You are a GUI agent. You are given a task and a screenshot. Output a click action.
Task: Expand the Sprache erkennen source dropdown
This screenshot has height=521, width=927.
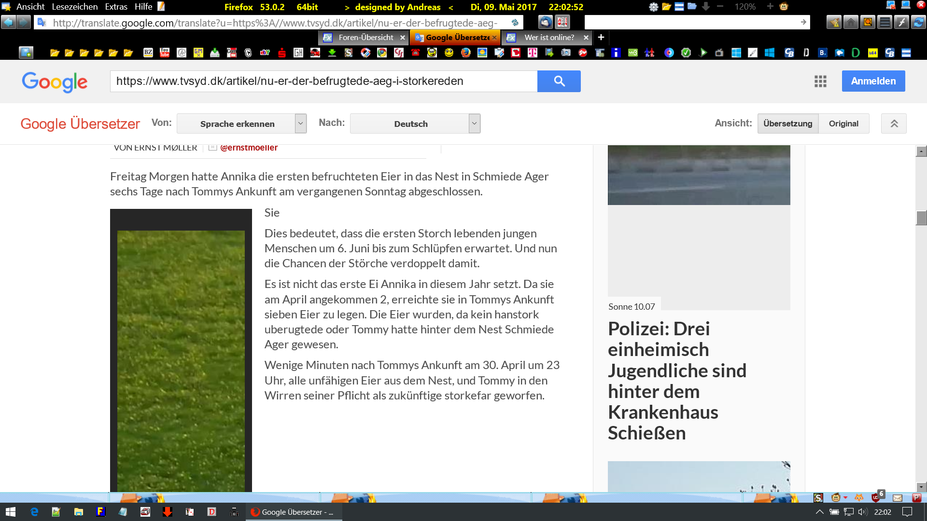point(300,123)
